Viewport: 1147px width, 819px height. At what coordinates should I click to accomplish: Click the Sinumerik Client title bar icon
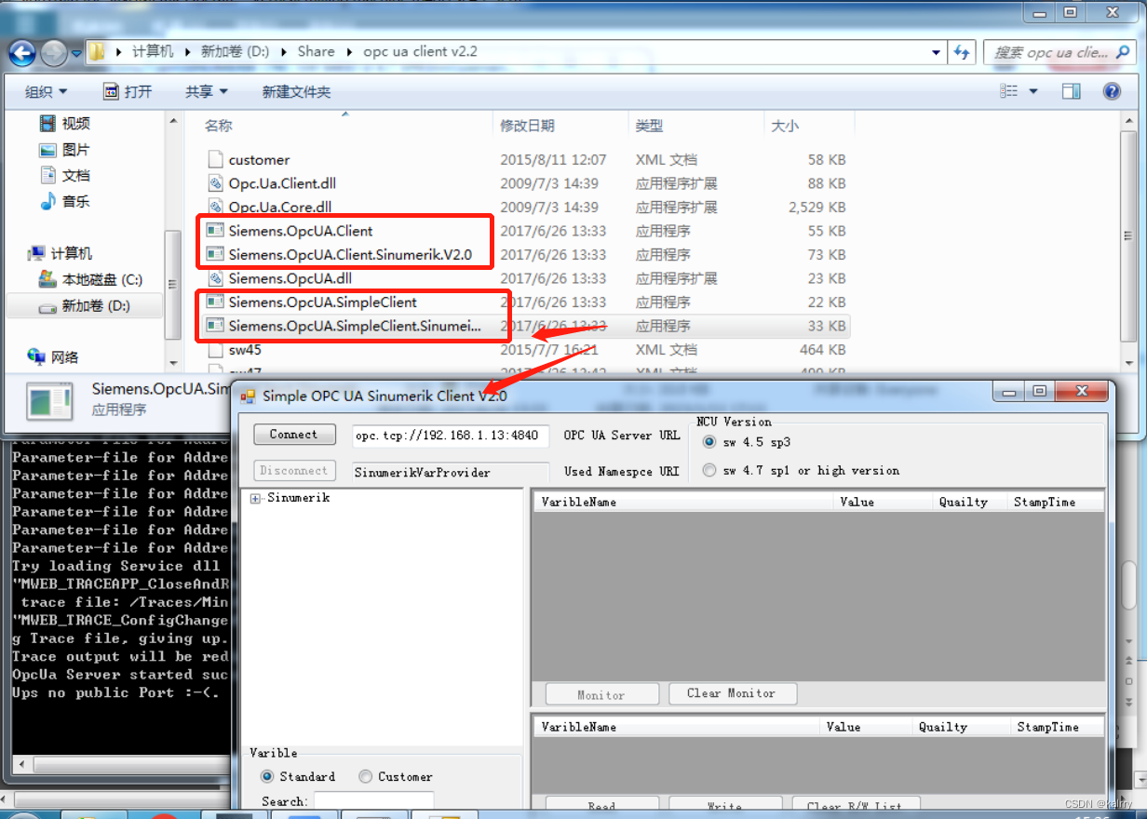click(x=248, y=396)
